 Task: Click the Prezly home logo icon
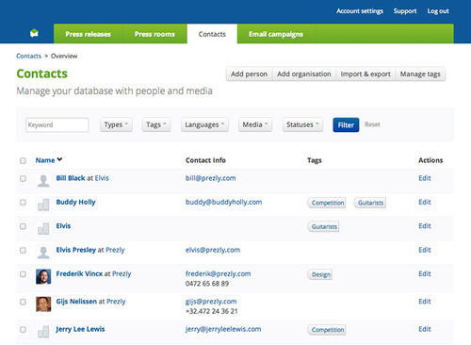tap(34, 33)
